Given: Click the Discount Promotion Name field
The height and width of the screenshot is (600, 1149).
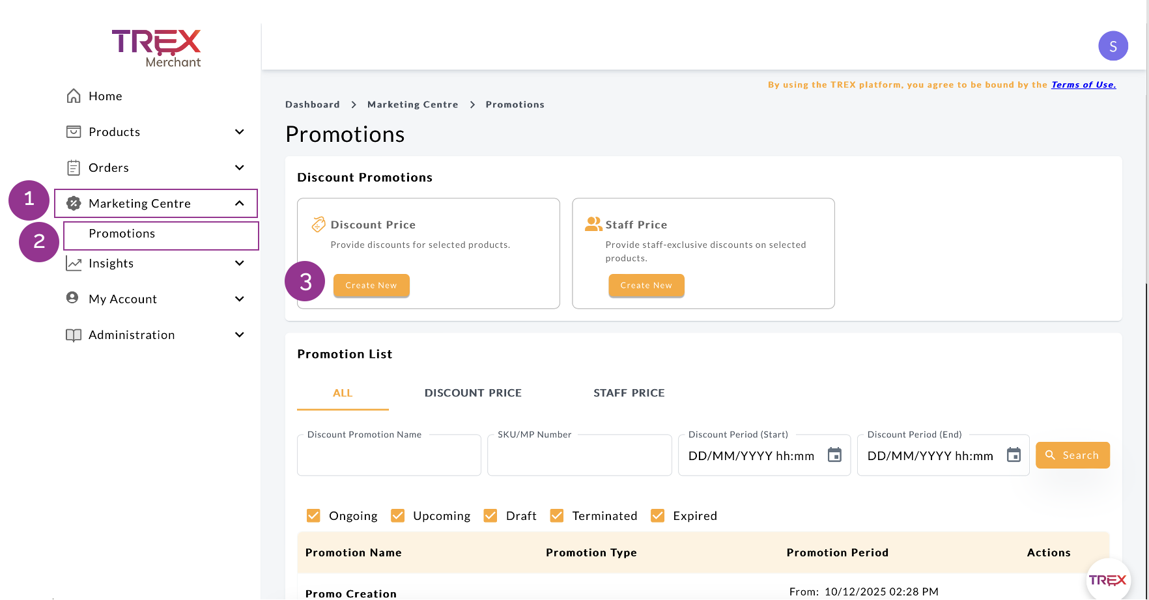Looking at the screenshot, I should tap(389, 456).
